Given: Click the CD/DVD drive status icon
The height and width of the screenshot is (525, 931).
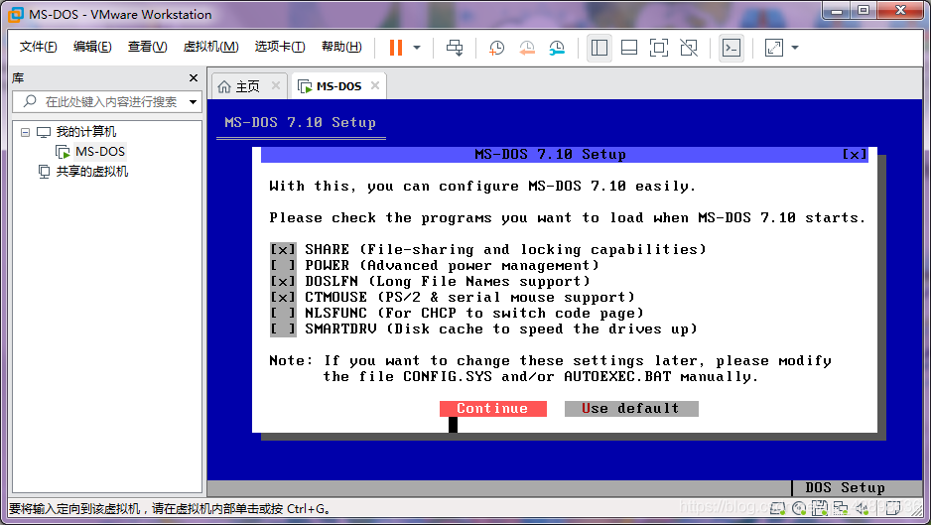Looking at the screenshot, I should point(799,508).
